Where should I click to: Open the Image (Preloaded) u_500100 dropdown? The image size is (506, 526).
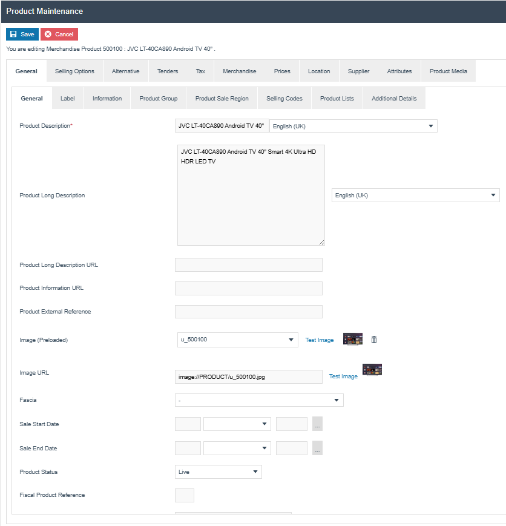tap(237, 340)
